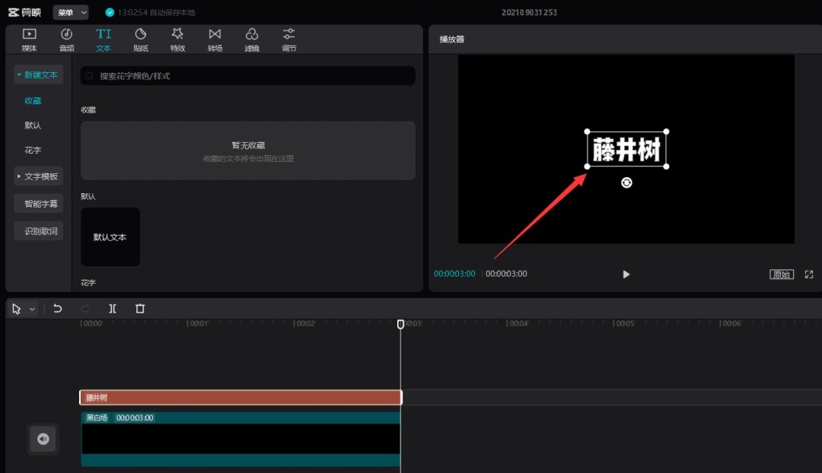Open the 菜单 dropdown at top left
This screenshot has height=473, width=822.
coord(71,11)
